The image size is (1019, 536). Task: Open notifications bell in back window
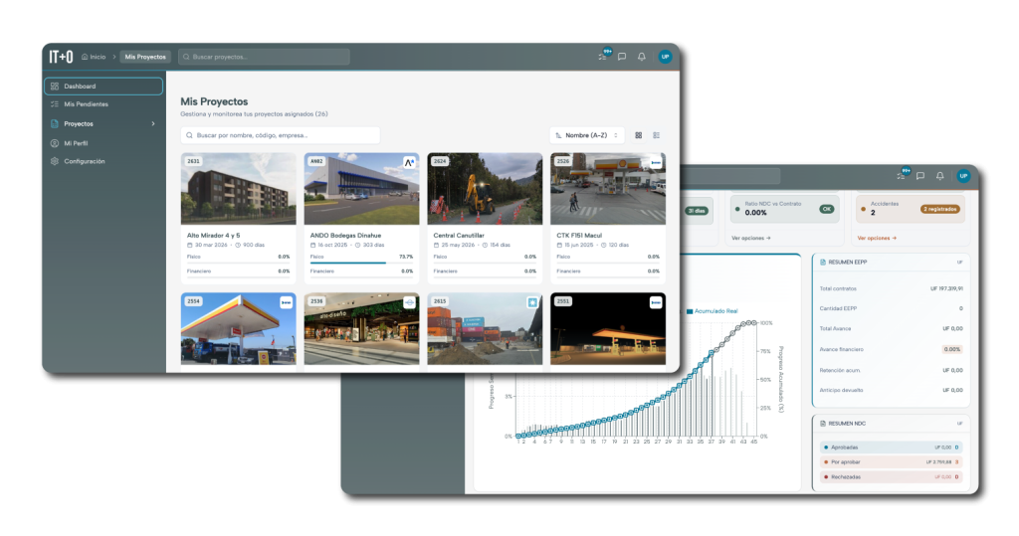pyautogui.click(x=939, y=176)
